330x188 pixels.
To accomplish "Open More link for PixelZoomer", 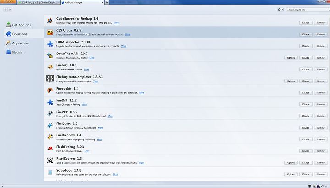I will 141,163.
